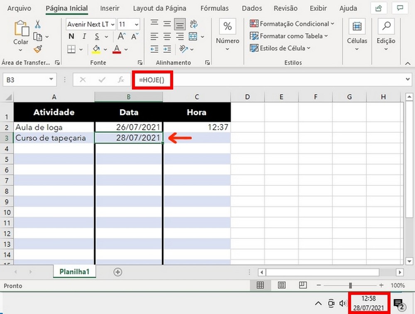The height and width of the screenshot is (314, 415).
Task: Click the Células ribbon icon
Action: coord(357,27)
